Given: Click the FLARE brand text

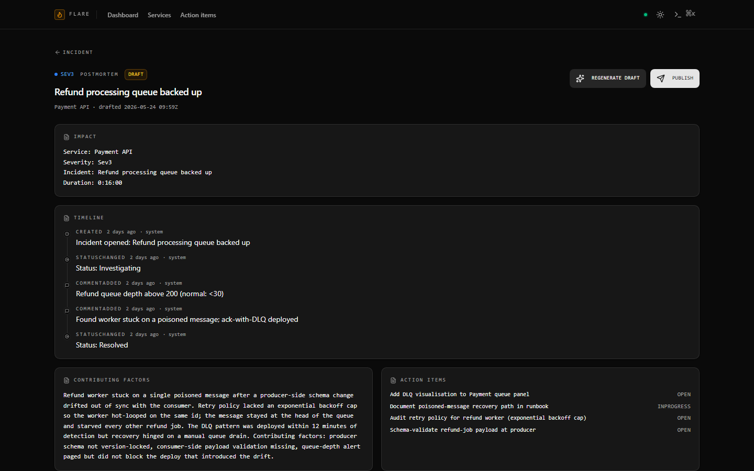Looking at the screenshot, I should [x=79, y=14].
